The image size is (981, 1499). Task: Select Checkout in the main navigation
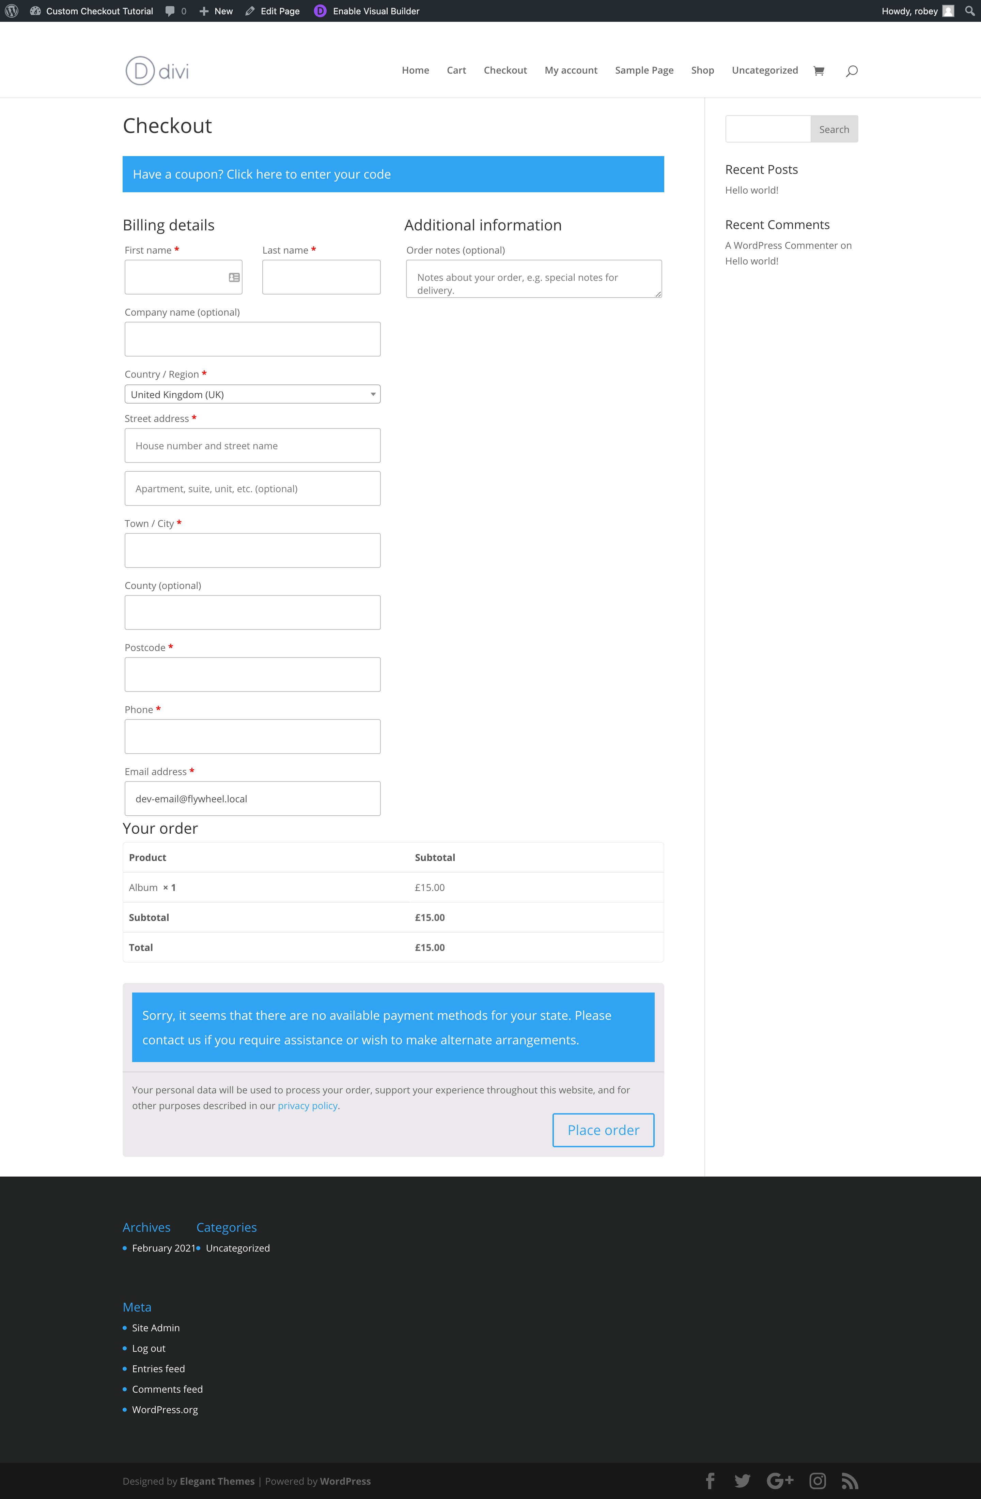[x=505, y=70]
